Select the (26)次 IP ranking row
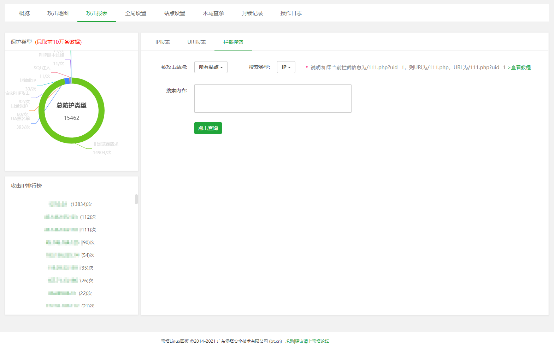 [x=70, y=281]
